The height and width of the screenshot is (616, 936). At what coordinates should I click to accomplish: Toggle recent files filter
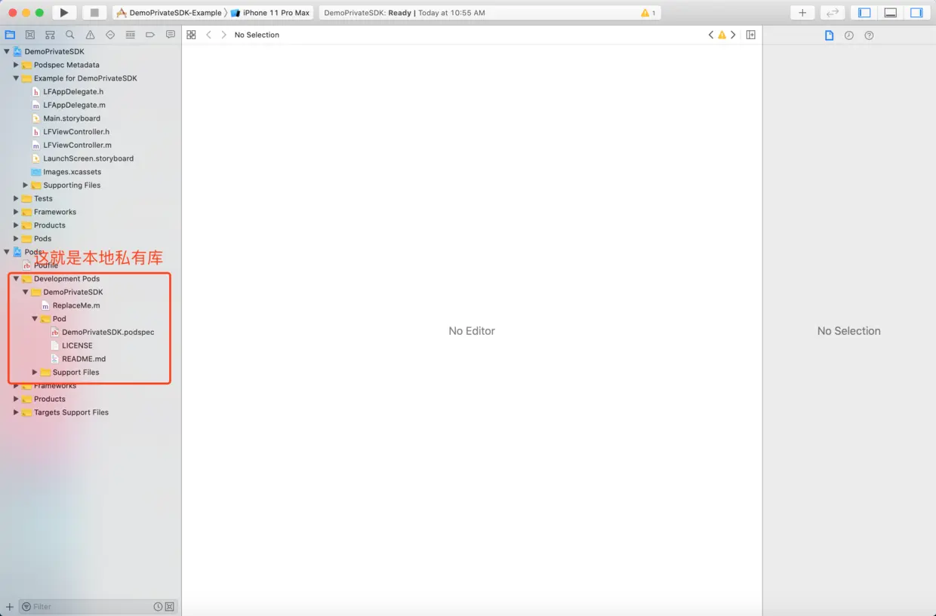(x=158, y=606)
